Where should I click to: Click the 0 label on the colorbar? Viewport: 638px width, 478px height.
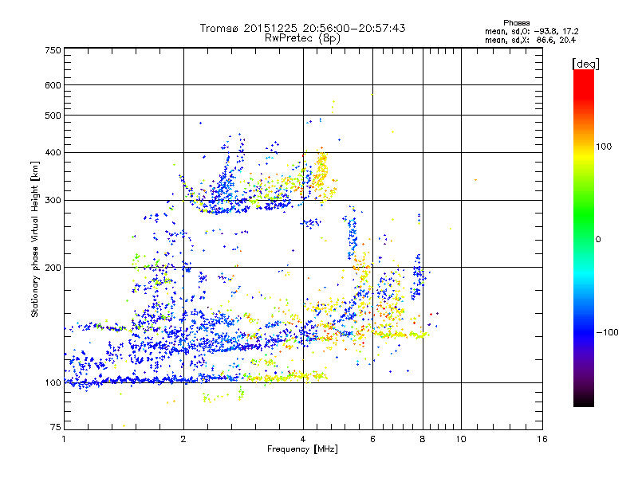598,240
